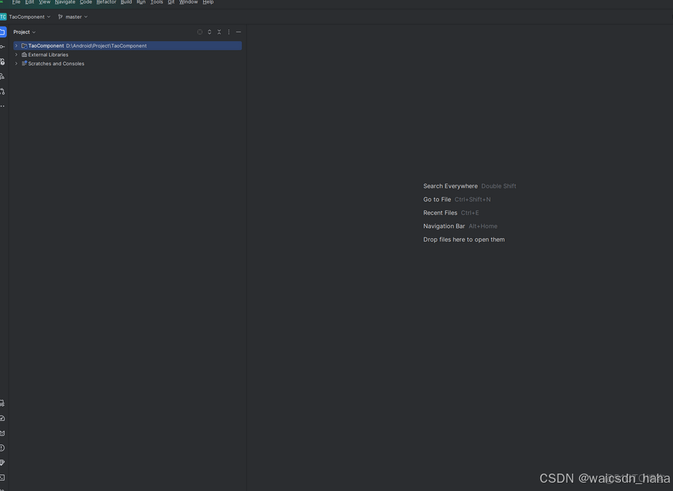Image resolution: width=673 pixels, height=491 pixels.
Task: Select the Scratches and Consoles item
Action: point(55,63)
